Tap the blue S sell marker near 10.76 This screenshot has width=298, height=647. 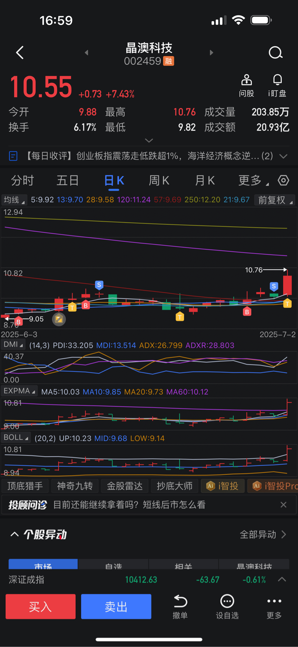(274, 287)
